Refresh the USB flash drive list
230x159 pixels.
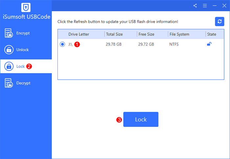(x=219, y=22)
